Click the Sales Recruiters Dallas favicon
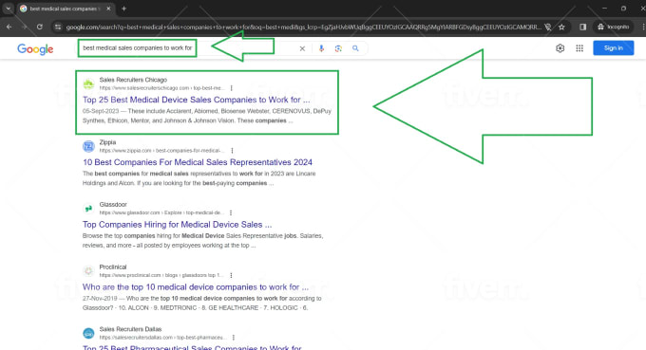 click(88, 333)
